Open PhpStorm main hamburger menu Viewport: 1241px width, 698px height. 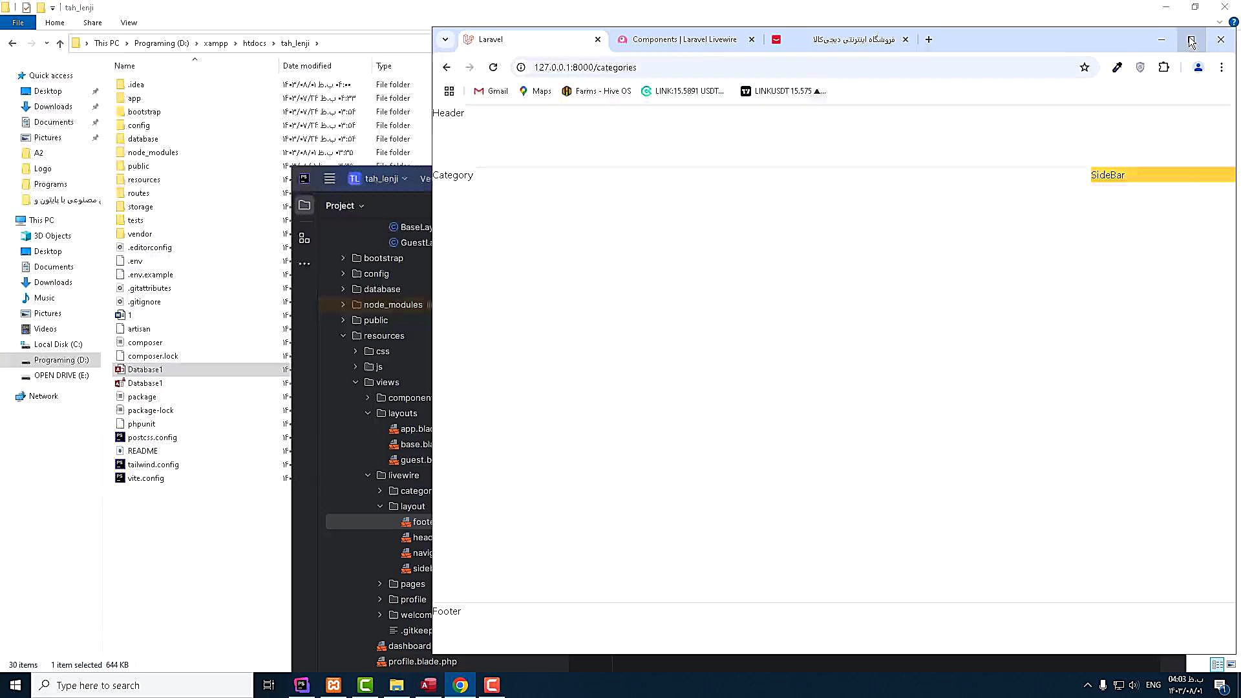click(330, 179)
